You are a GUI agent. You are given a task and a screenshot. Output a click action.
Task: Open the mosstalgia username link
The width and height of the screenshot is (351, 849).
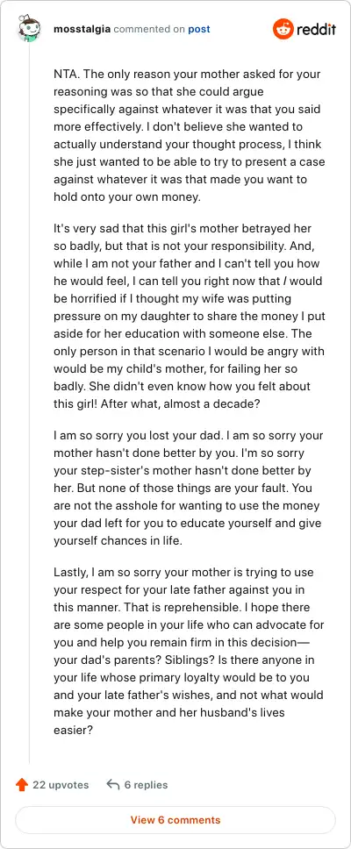coord(82,29)
